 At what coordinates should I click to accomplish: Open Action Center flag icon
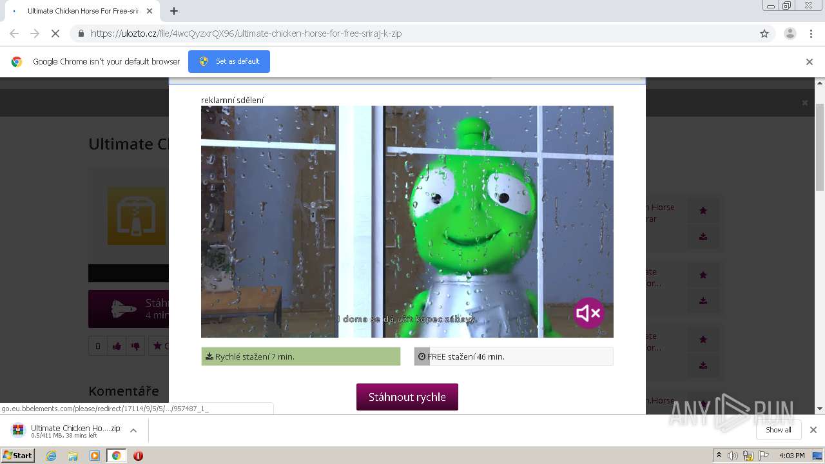click(x=764, y=456)
